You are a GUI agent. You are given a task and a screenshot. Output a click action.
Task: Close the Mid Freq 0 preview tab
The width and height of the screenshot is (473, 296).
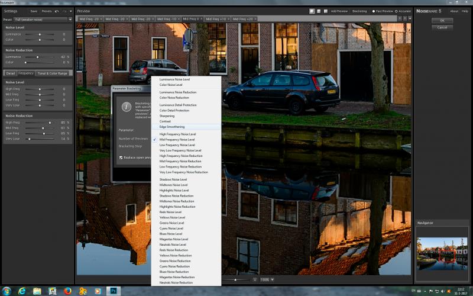click(201, 19)
